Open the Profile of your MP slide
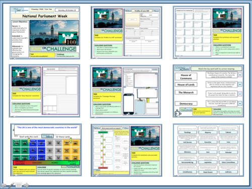The image size is (252, 189). click(x=127, y=33)
